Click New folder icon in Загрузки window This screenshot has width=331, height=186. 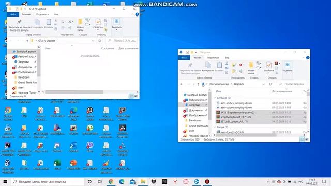coord(251,65)
